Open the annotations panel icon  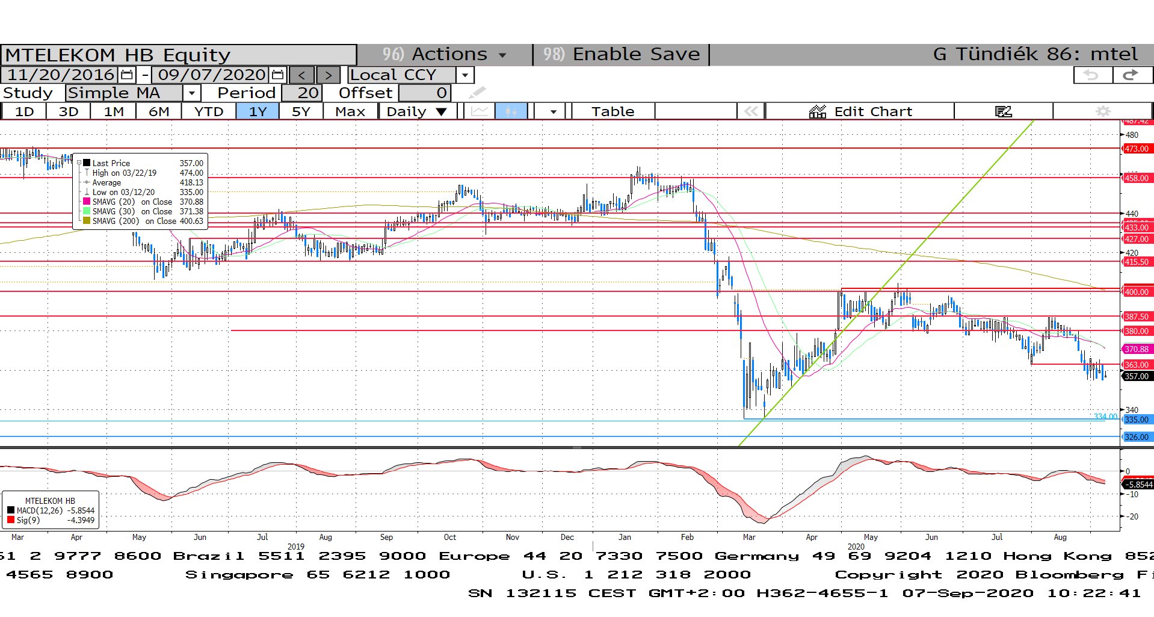tap(1003, 111)
